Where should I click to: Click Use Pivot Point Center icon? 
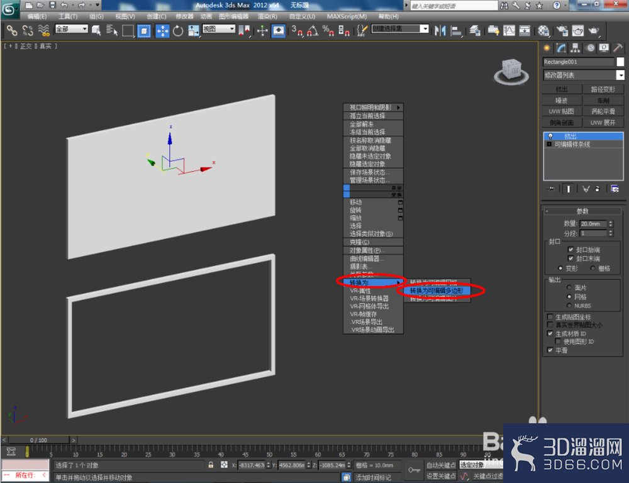click(244, 30)
